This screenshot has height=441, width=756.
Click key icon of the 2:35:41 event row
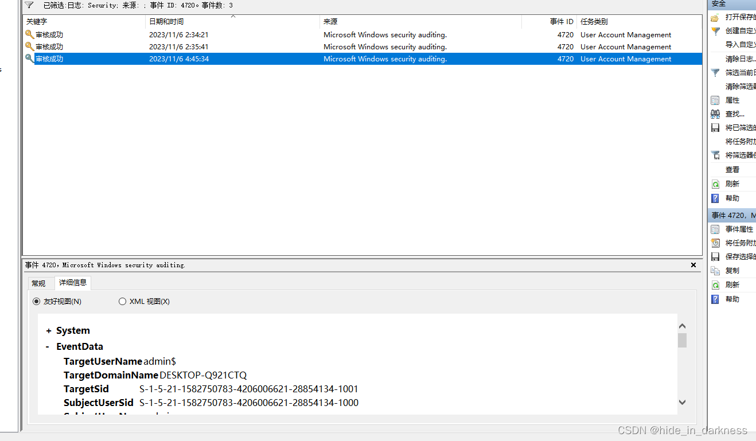pos(30,47)
